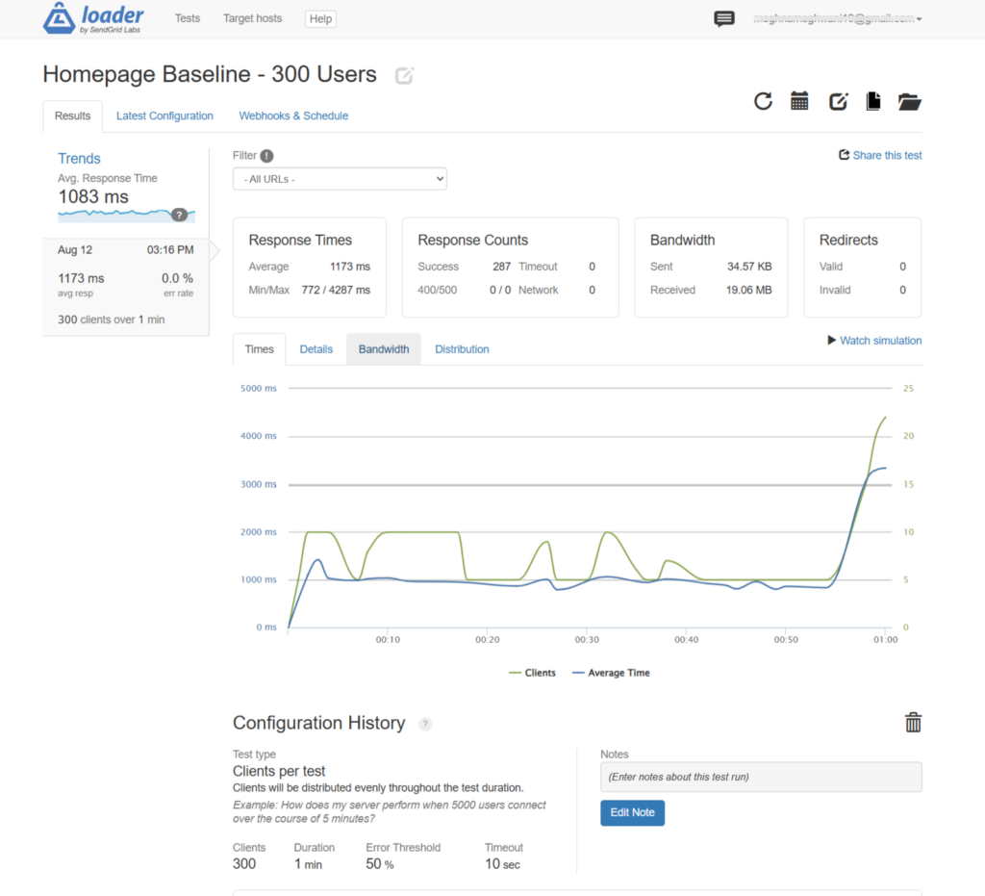The height and width of the screenshot is (896, 985).
Task: Edit the test name pencil icon
Action: point(404,76)
